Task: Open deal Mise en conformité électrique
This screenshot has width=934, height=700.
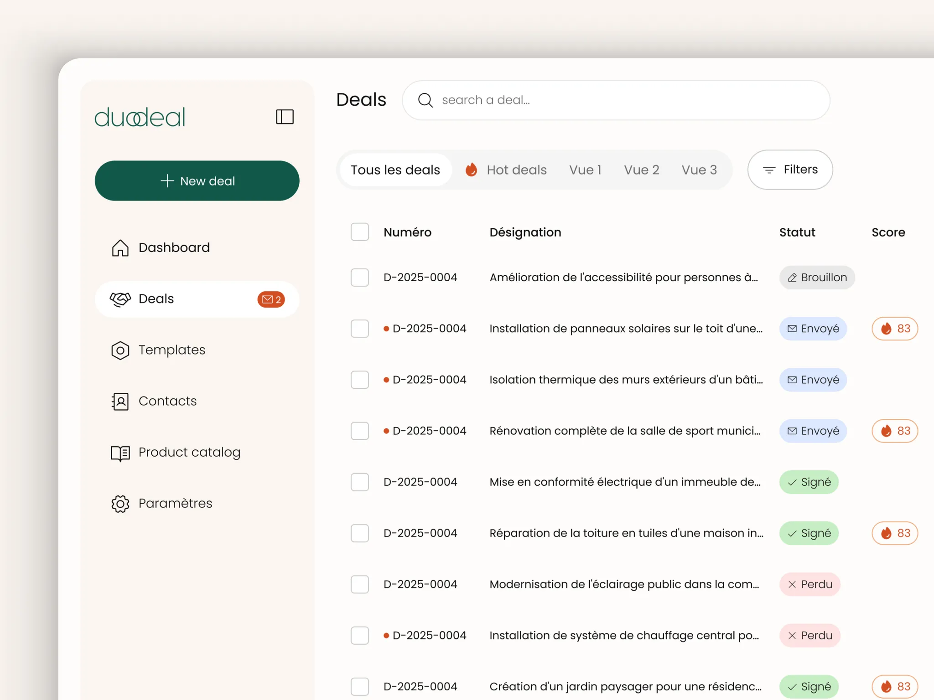Action: (x=625, y=482)
